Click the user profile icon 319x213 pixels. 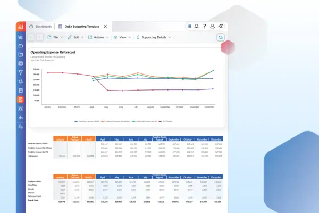pyautogui.click(x=212, y=26)
